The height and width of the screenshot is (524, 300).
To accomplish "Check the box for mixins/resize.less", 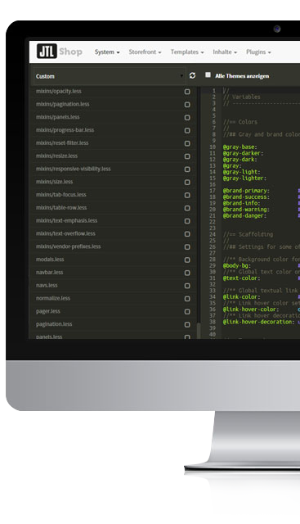I will coord(187,156).
